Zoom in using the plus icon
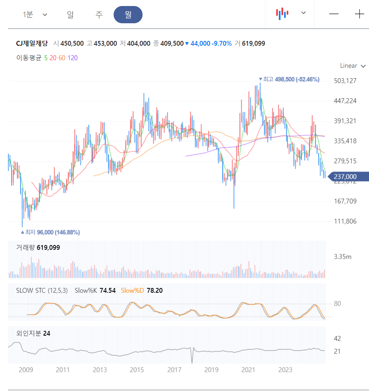The image size is (369, 391). coord(359,14)
